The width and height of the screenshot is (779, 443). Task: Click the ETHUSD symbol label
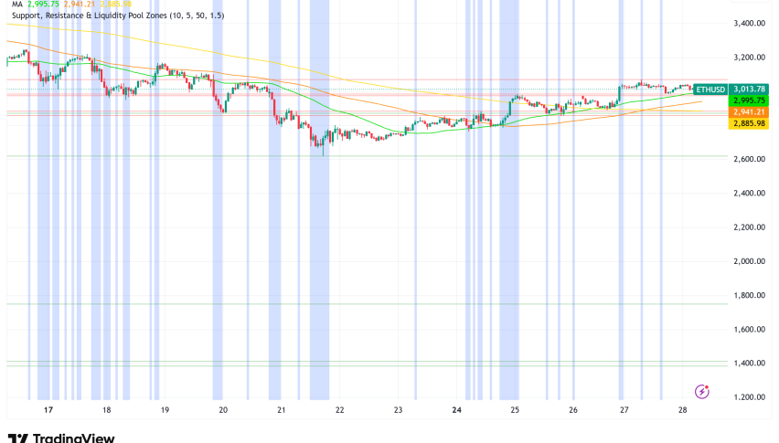pyautogui.click(x=710, y=89)
